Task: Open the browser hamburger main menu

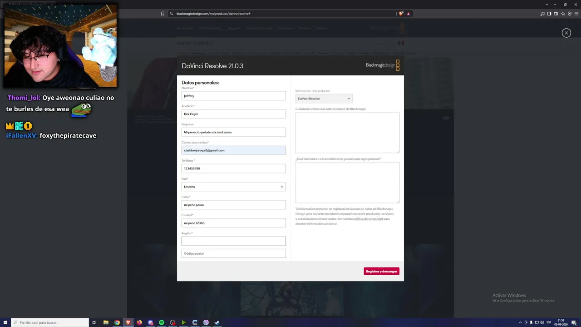Action: (x=576, y=14)
